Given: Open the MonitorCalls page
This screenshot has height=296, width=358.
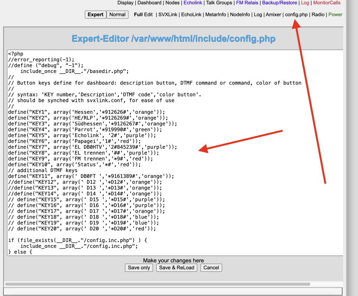Looking at the screenshot, I should pyautogui.click(x=327, y=3).
